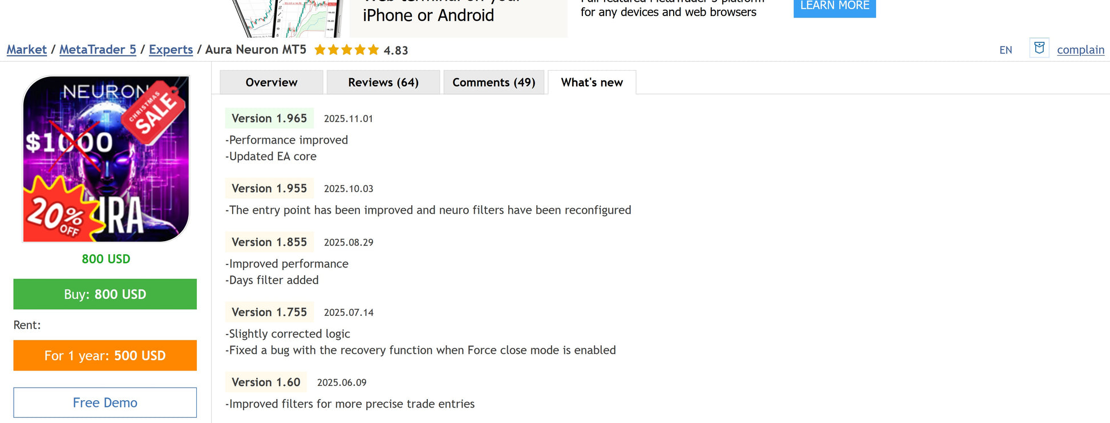The image size is (1110, 423).
Task: Select the What's new tab
Action: [592, 83]
